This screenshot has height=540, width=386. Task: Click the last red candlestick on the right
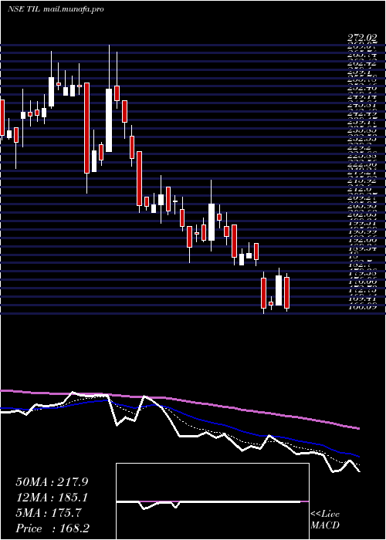click(286, 292)
